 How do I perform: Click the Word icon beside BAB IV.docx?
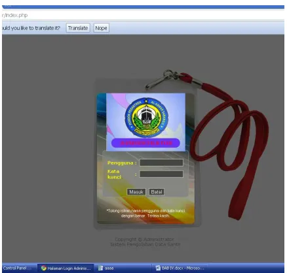tap(158, 268)
